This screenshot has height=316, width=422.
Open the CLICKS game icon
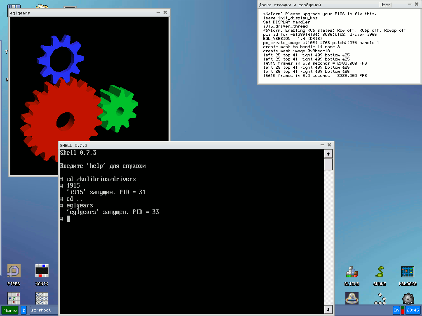point(352,272)
